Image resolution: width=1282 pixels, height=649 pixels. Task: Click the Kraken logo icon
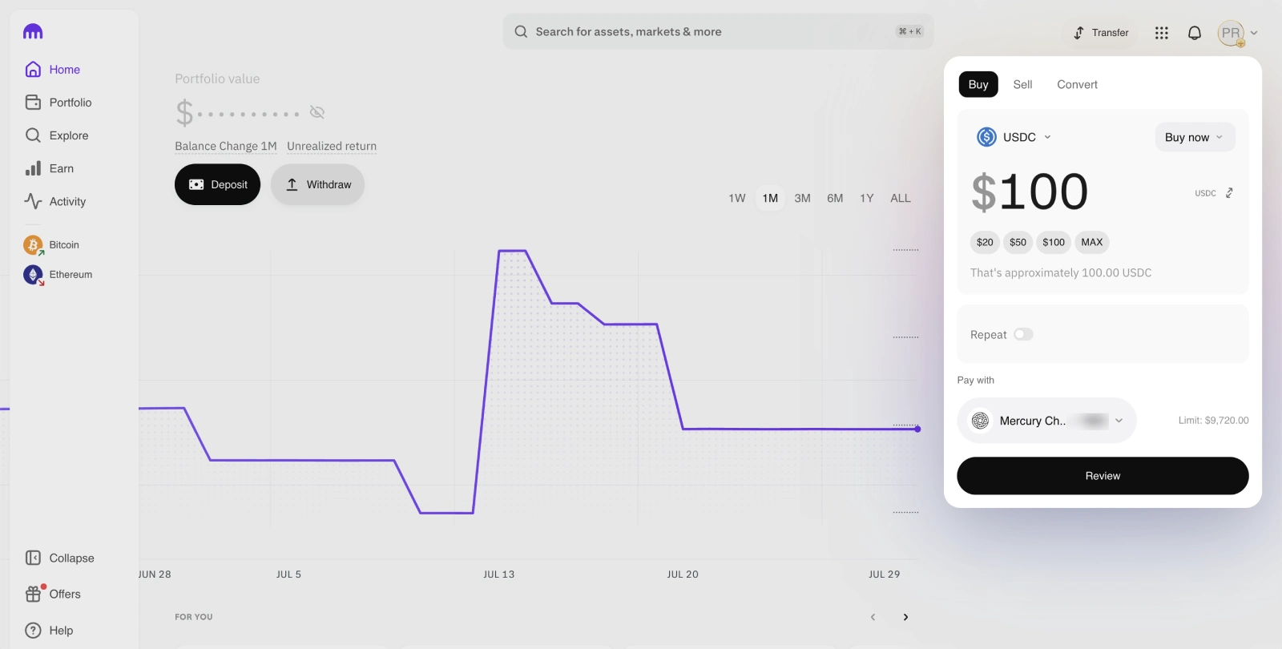click(x=33, y=32)
